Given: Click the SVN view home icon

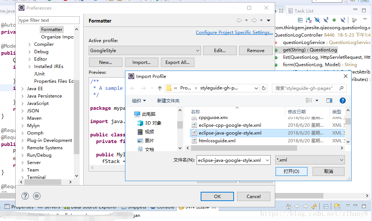Looking at the screenshot, I should pos(289,206).
